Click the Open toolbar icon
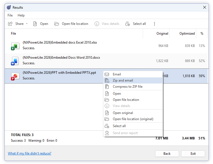The image size is (213, 164). click(35, 24)
